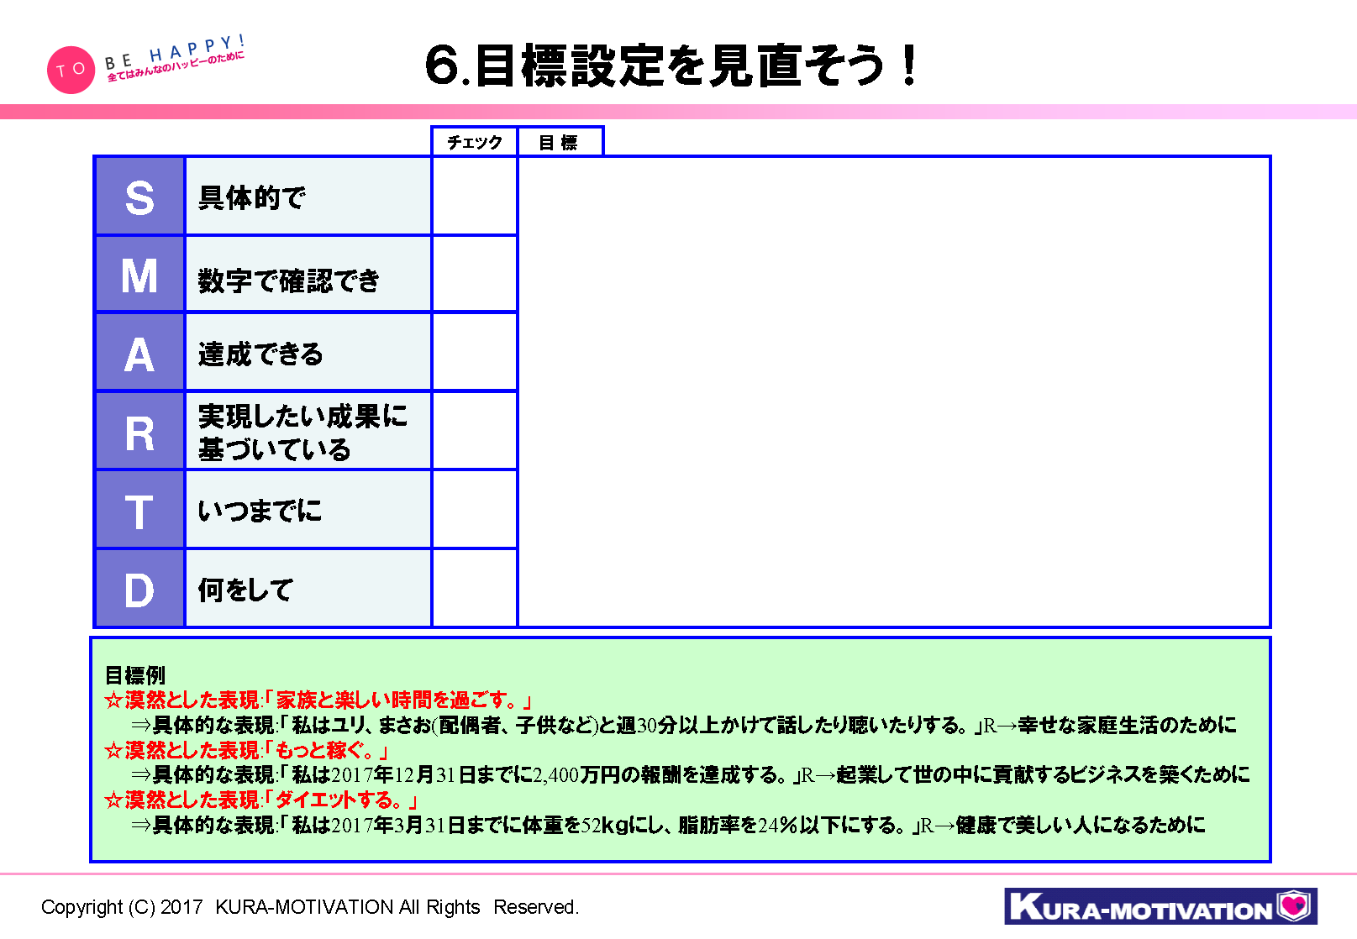Tick the check cell for いつまでに

(x=474, y=511)
